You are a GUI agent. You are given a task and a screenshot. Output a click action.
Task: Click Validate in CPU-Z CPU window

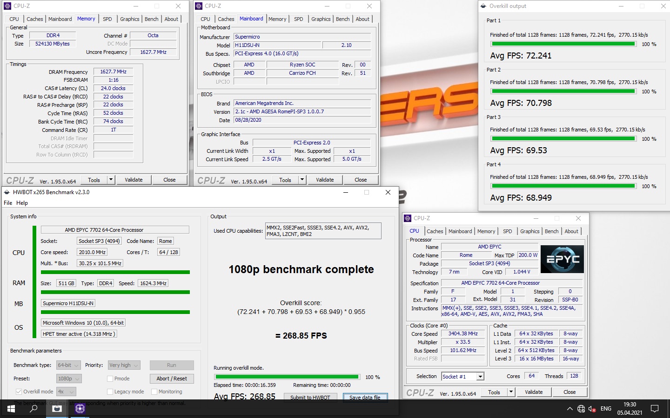pyautogui.click(x=534, y=392)
